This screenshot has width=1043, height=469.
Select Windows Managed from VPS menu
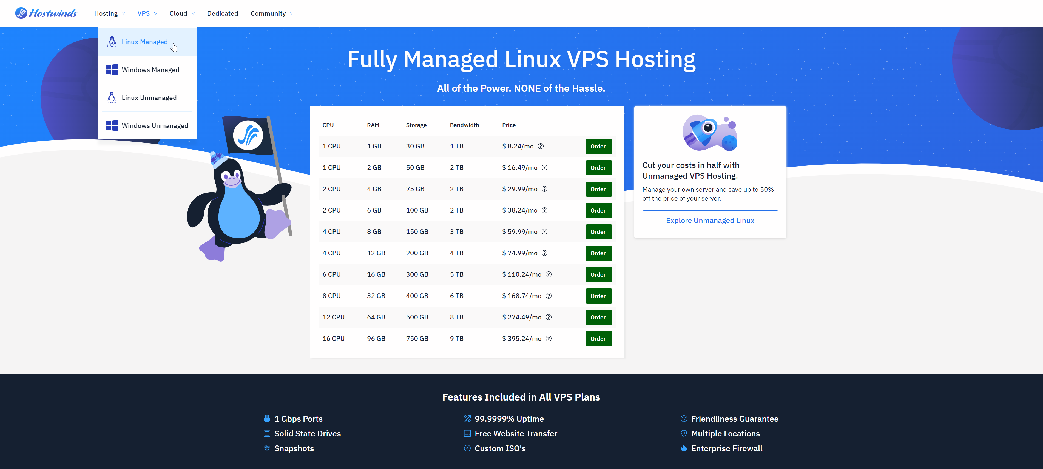coord(147,70)
